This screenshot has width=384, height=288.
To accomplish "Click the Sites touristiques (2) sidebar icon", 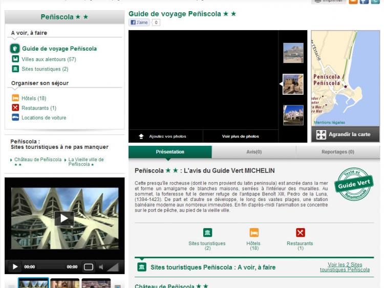I will pyautogui.click(x=15, y=69).
